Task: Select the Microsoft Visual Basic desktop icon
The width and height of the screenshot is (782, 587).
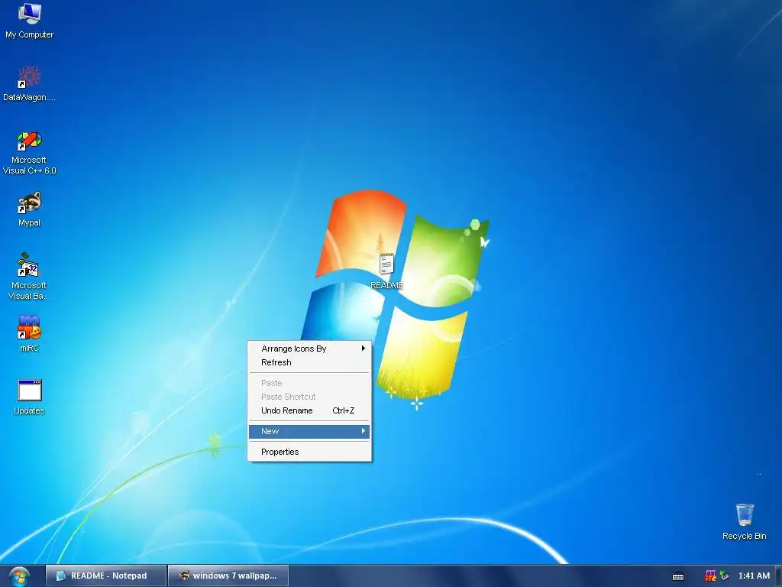Action: (x=30, y=276)
